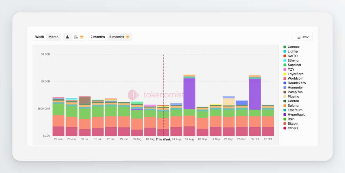The height and width of the screenshot is (173, 345).
Task: Click the Rain legend entry
Action: pos(289,119)
